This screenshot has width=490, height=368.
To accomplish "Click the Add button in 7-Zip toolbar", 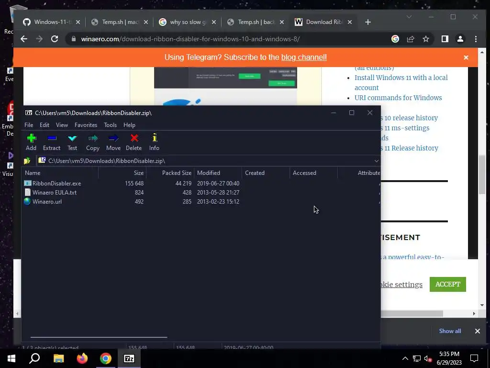I will 31,142.
